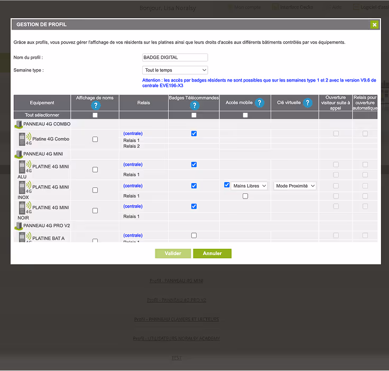Click the Interface Oecko icon in header
The image size is (389, 371).
tap(275, 7)
